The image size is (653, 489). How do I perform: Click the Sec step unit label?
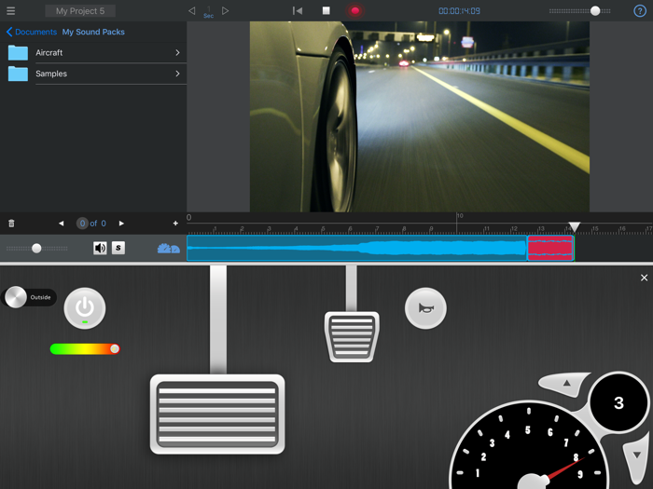(x=208, y=16)
